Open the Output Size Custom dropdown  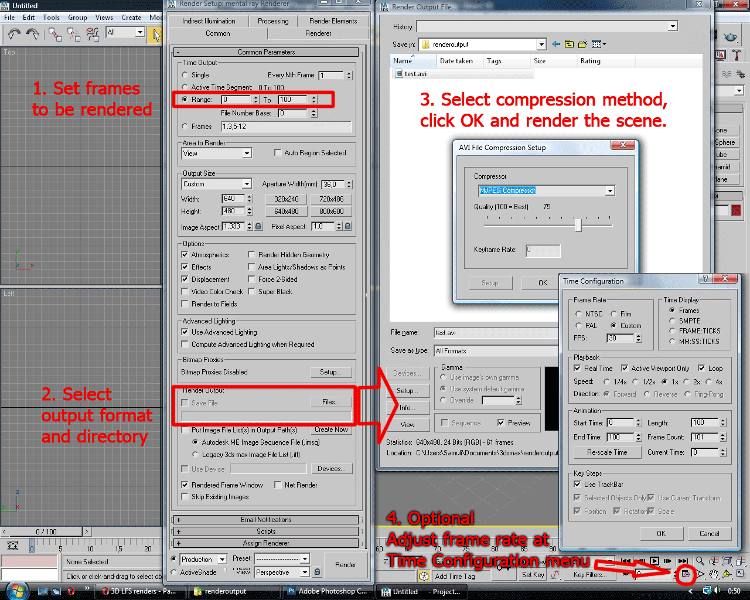(x=247, y=184)
